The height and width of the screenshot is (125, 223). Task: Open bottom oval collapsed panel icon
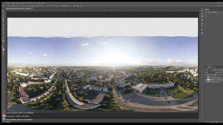(x=202, y=33)
